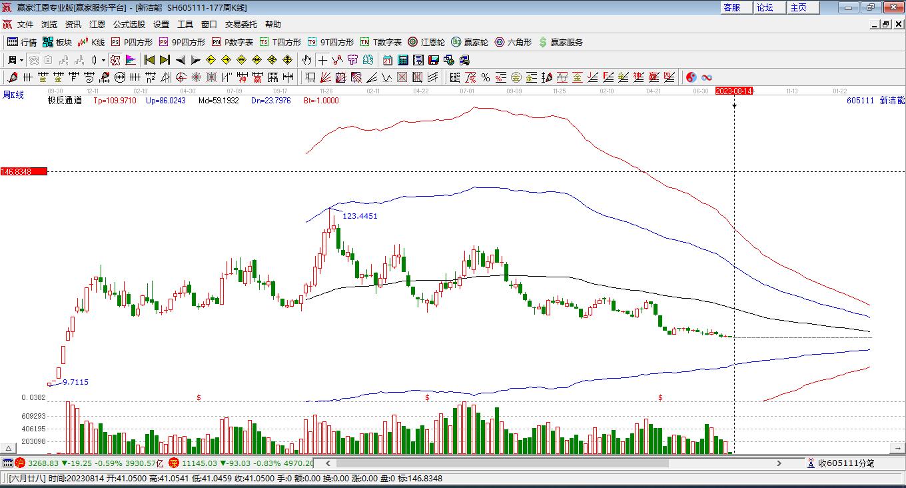Screen dimensions: 906x488
Task: Open the 设置 menu
Action: coord(161,25)
